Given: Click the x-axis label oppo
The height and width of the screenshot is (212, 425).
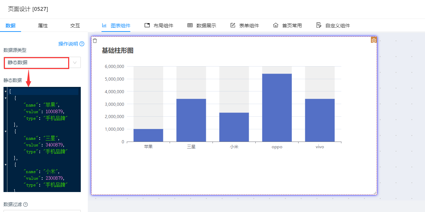Looking at the screenshot, I should click(277, 147).
